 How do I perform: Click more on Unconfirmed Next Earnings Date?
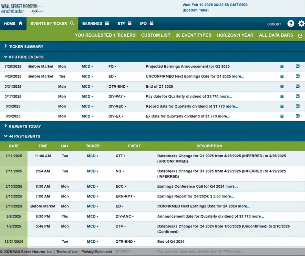238,76
